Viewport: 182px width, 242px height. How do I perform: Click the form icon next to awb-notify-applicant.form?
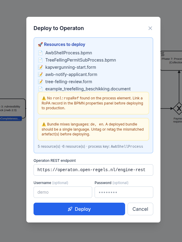click(x=40, y=74)
